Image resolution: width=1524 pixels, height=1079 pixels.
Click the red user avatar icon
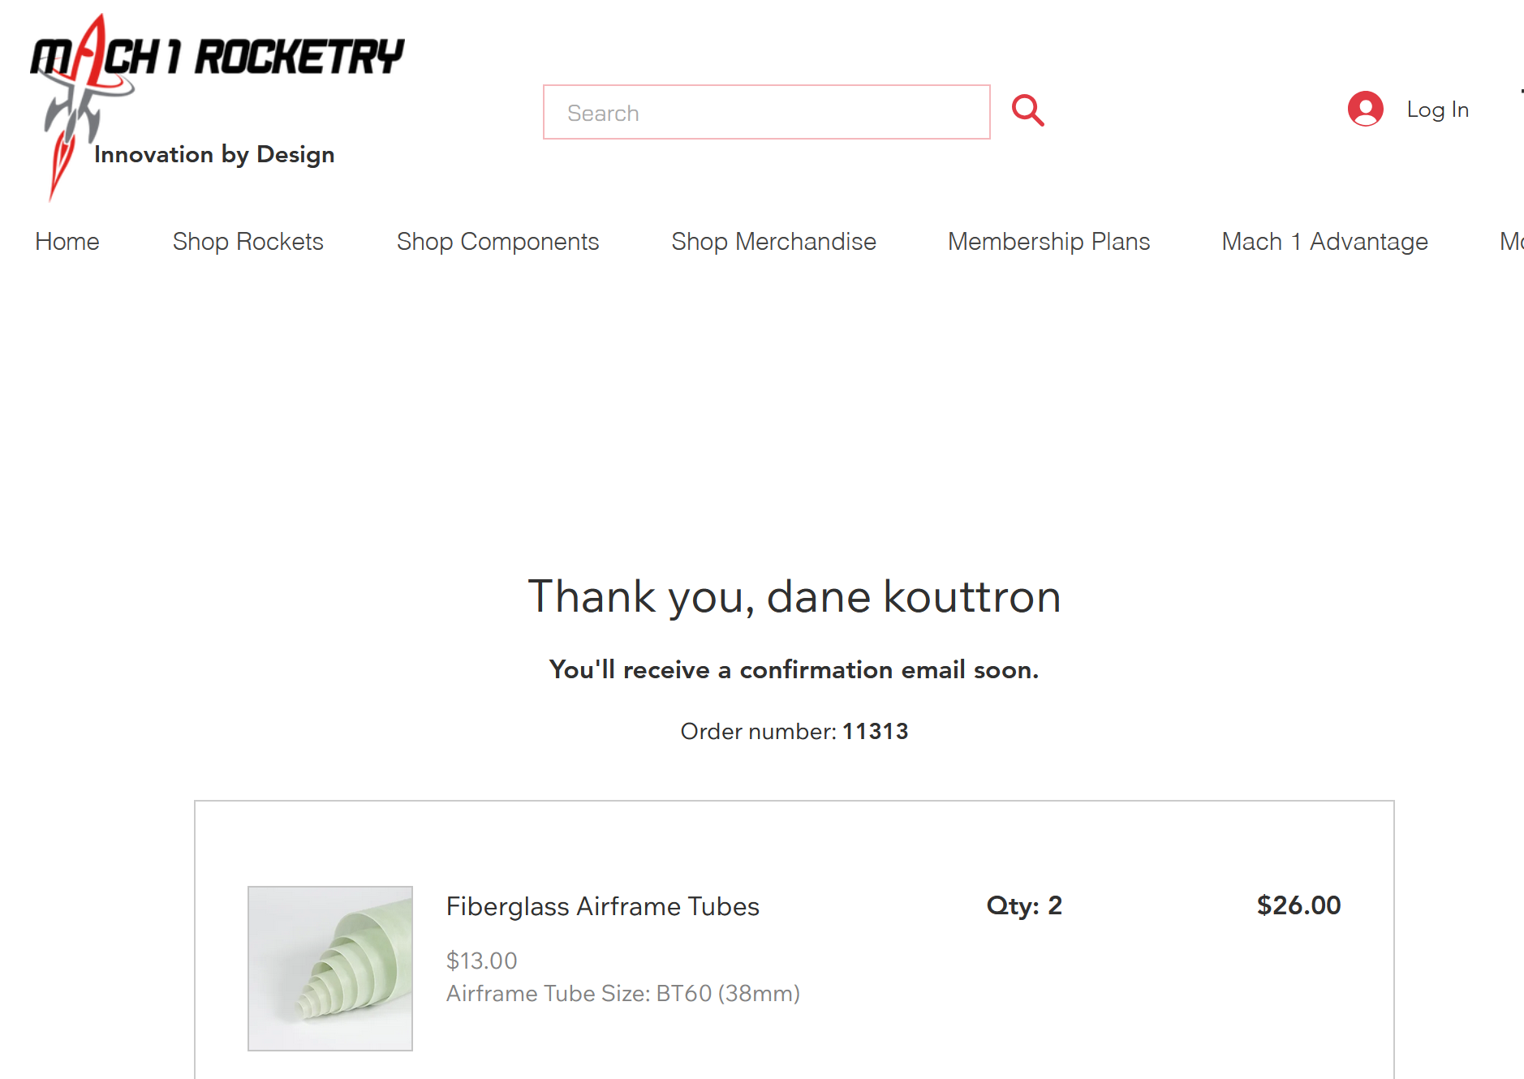click(1365, 109)
